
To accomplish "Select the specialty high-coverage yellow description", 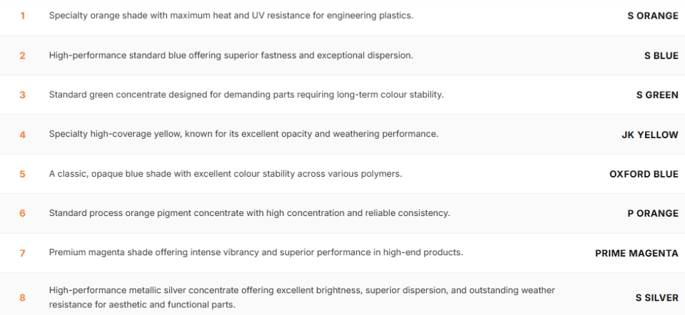I will click(x=243, y=134).
